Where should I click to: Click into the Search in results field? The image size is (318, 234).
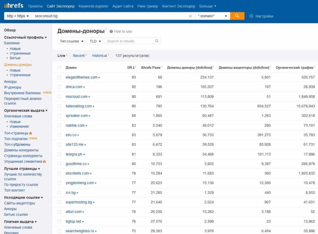pos(129,41)
